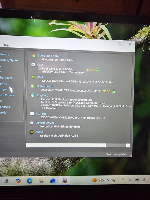The width and height of the screenshot is (150, 200).
Task: Open the Motherboard heading link
Action: pyautogui.click(x=45, y=86)
